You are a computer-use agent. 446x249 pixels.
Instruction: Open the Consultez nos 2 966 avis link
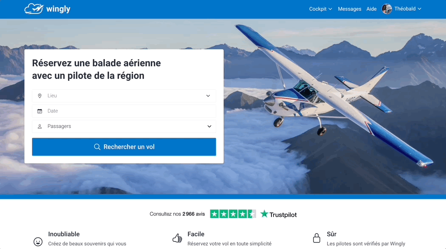(177, 214)
